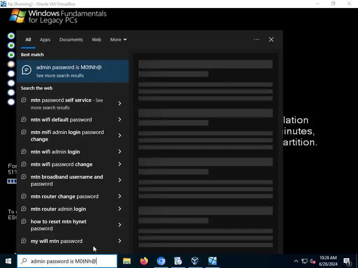Expand arrow for 'mtn wifi admin login'
The width and height of the screenshot is (358, 268).
pos(120,151)
